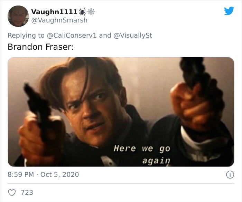
Task: Click the Twitter bird logo
Action: point(229,11)
